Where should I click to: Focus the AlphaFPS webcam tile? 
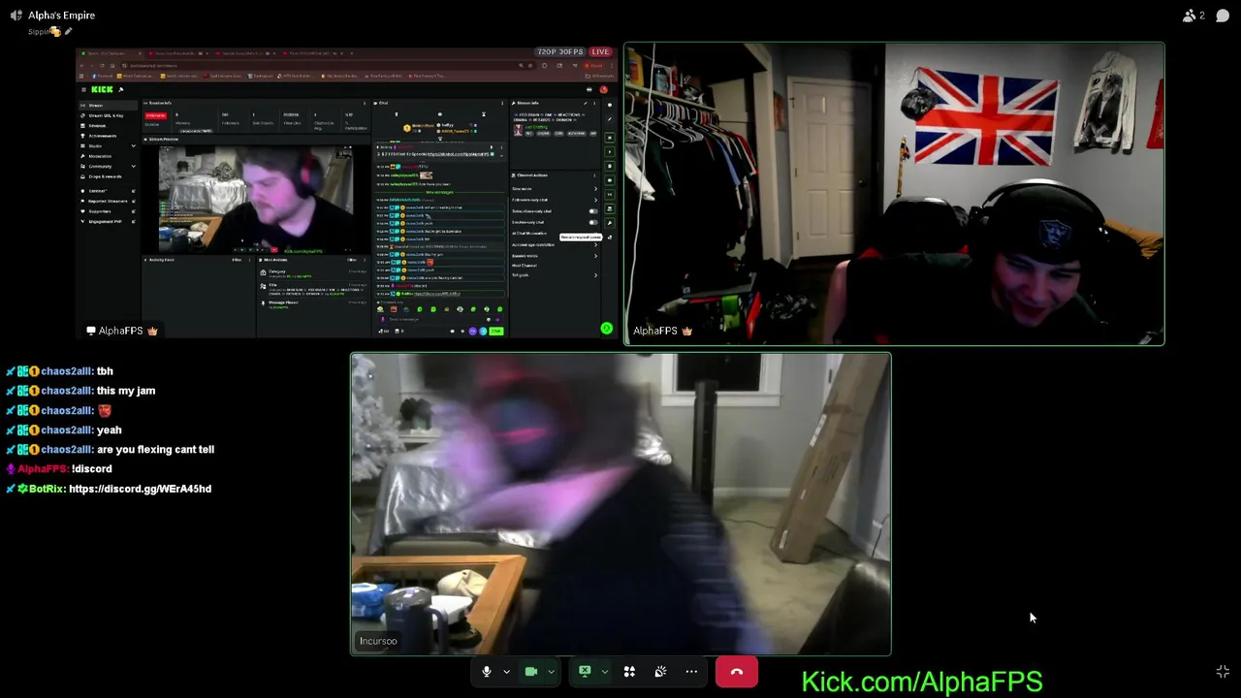tap(894, 194)
